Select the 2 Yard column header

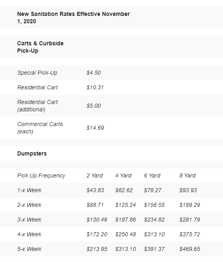[x=95, y=175]
